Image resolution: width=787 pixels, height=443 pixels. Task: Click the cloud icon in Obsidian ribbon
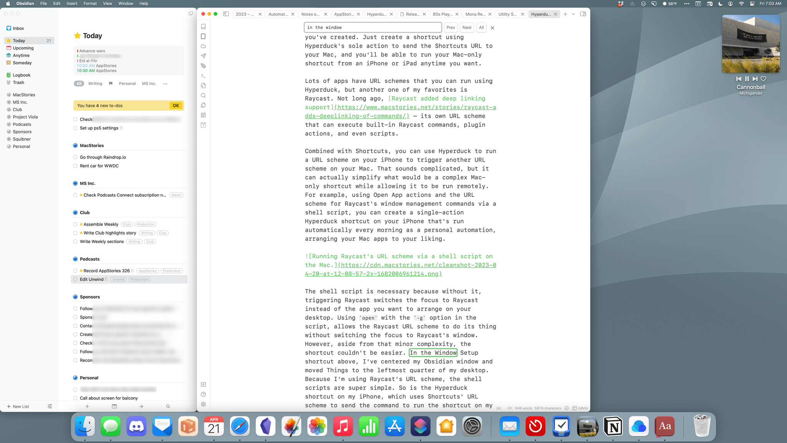203,46
